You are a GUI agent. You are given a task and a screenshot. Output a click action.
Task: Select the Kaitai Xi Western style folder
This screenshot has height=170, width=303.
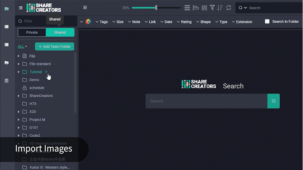pyautogui.click(x=50, y=167)
